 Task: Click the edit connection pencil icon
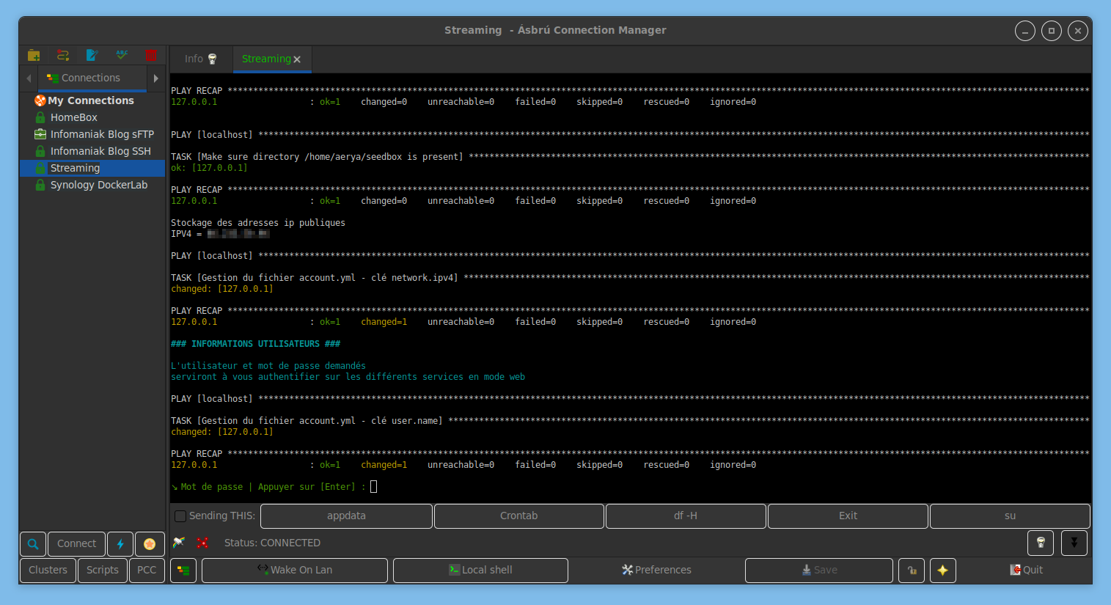(92, 56)
